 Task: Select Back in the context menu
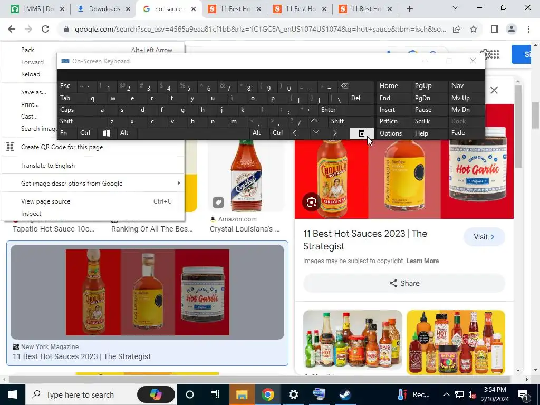click(93, 50)
